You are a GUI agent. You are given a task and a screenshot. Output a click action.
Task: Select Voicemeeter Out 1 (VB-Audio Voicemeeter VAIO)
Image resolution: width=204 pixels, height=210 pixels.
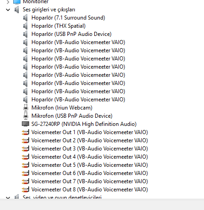90,132
